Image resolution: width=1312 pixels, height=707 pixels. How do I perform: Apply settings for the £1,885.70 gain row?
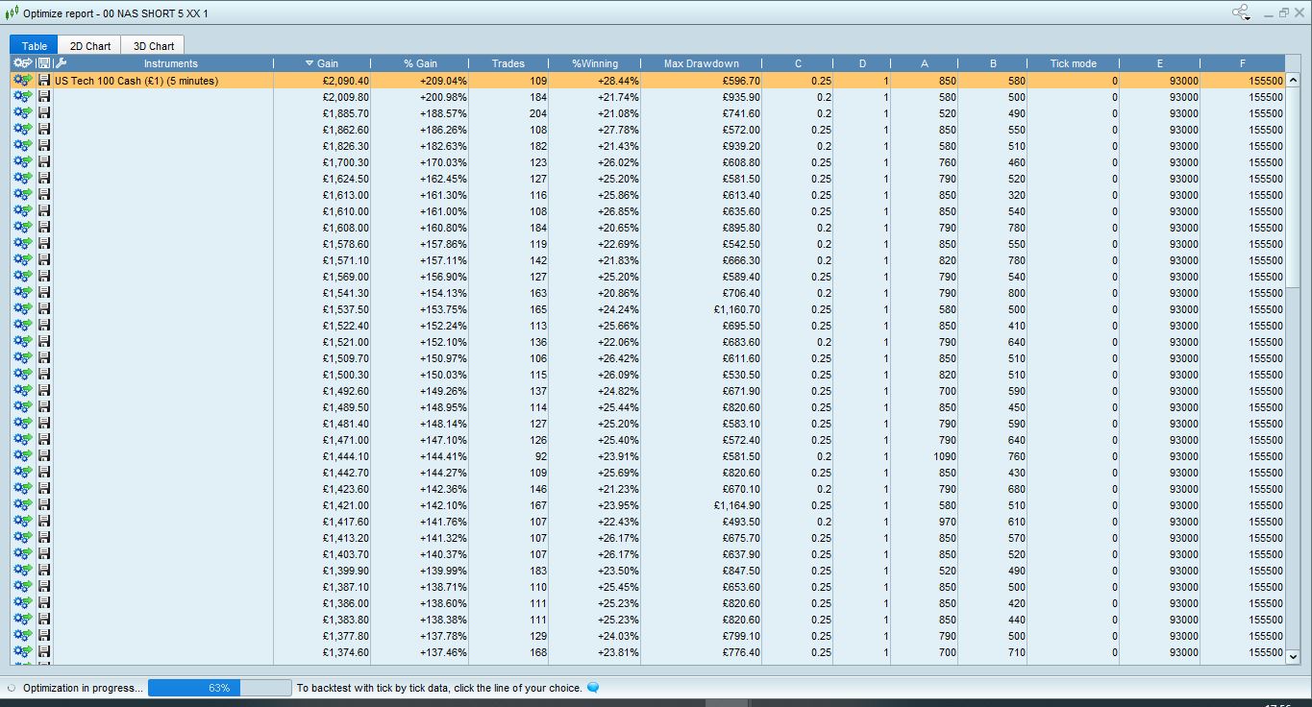(22, 113)
